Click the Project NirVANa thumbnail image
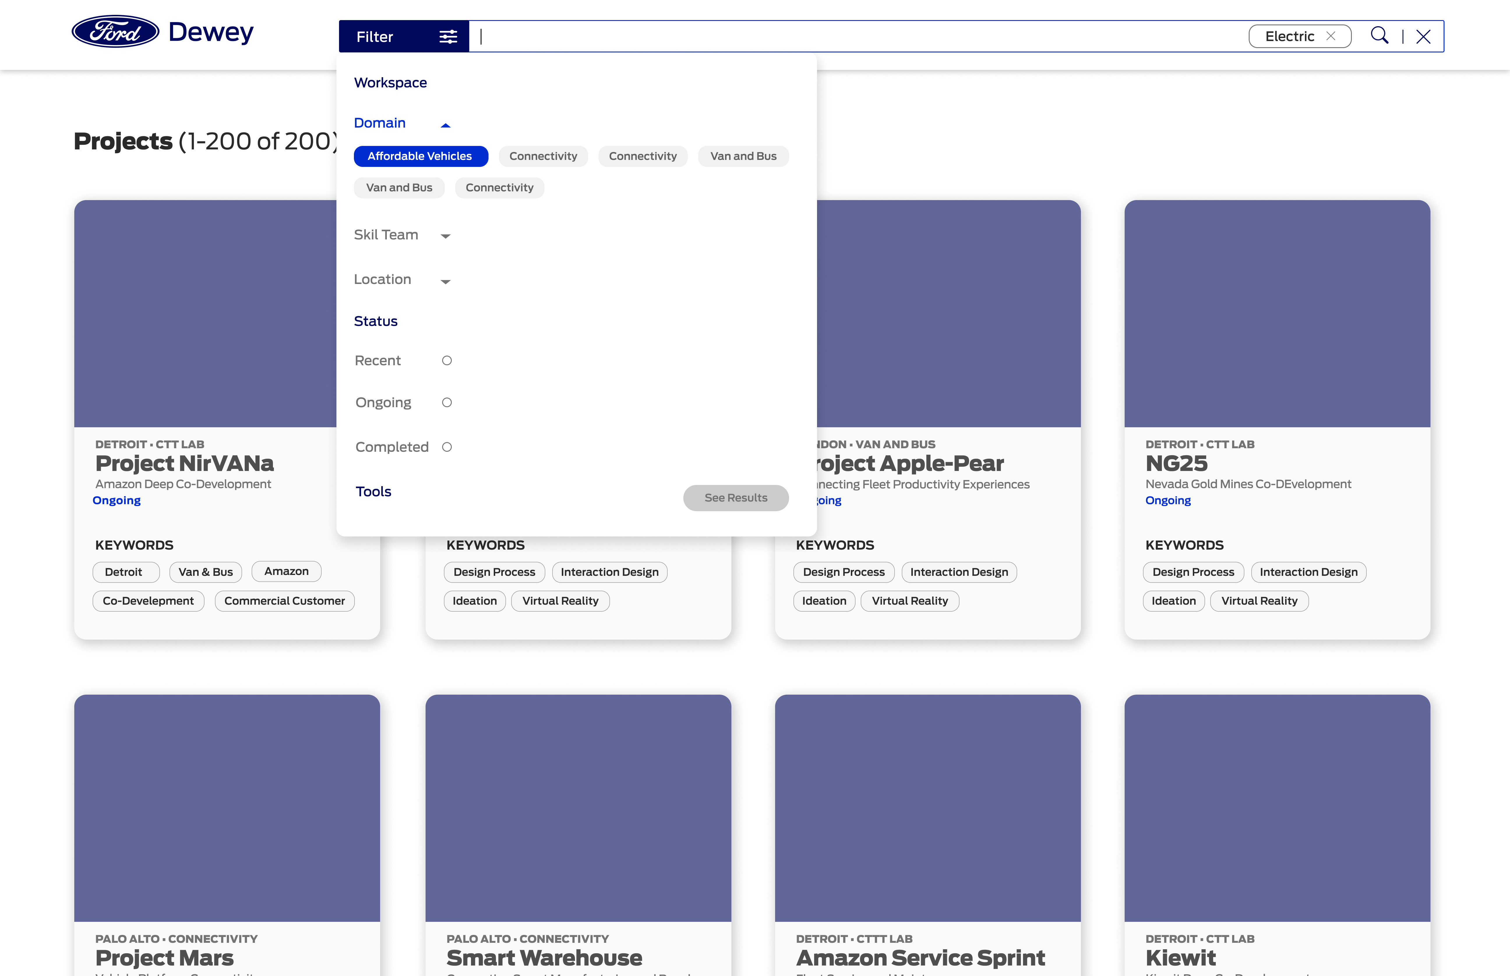 click(x=205, y=314)
